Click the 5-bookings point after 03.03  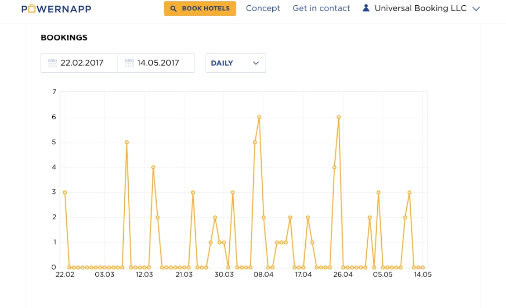(x=126, y=142)
